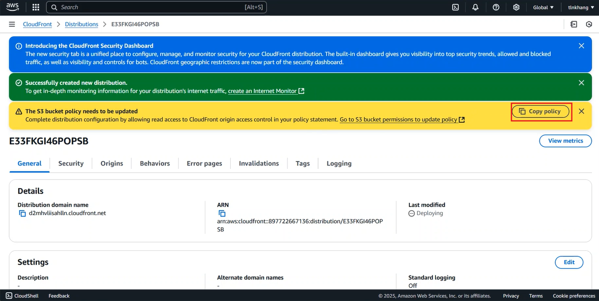Switch to the Invalidations tab
The height and width of the screenshot is (301, 599).
tap(259, 164)
